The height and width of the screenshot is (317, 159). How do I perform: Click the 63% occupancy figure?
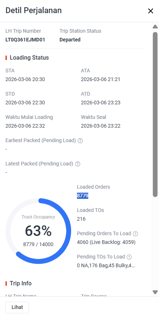pyautogui.click(x=38, y=231)
